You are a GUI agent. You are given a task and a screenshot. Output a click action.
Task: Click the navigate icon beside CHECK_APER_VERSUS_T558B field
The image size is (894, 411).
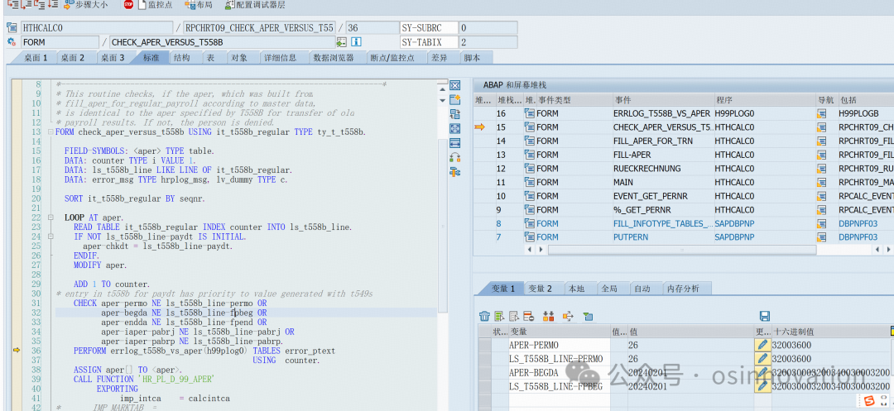(342, 42)
